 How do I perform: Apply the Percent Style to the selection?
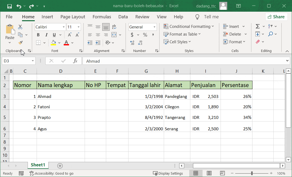(145, 34)
